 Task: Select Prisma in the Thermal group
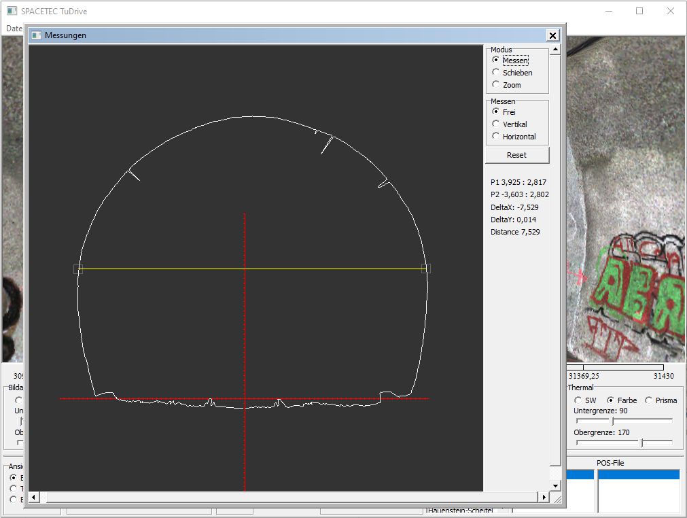(649, 400)
